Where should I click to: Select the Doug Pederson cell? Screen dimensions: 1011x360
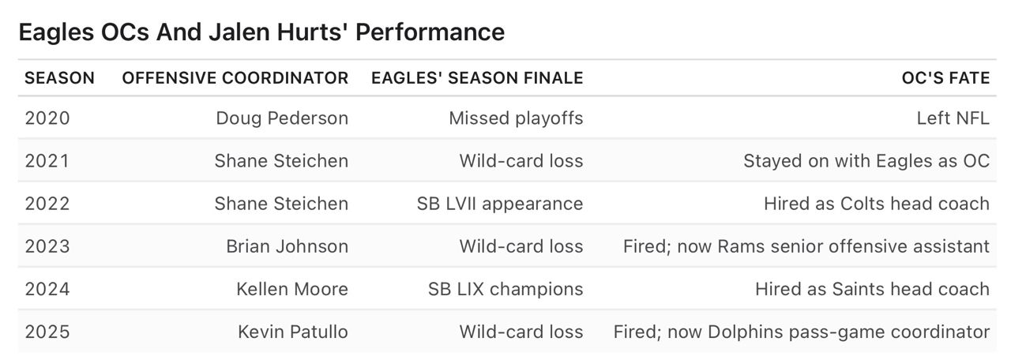[x=281, y=118]
